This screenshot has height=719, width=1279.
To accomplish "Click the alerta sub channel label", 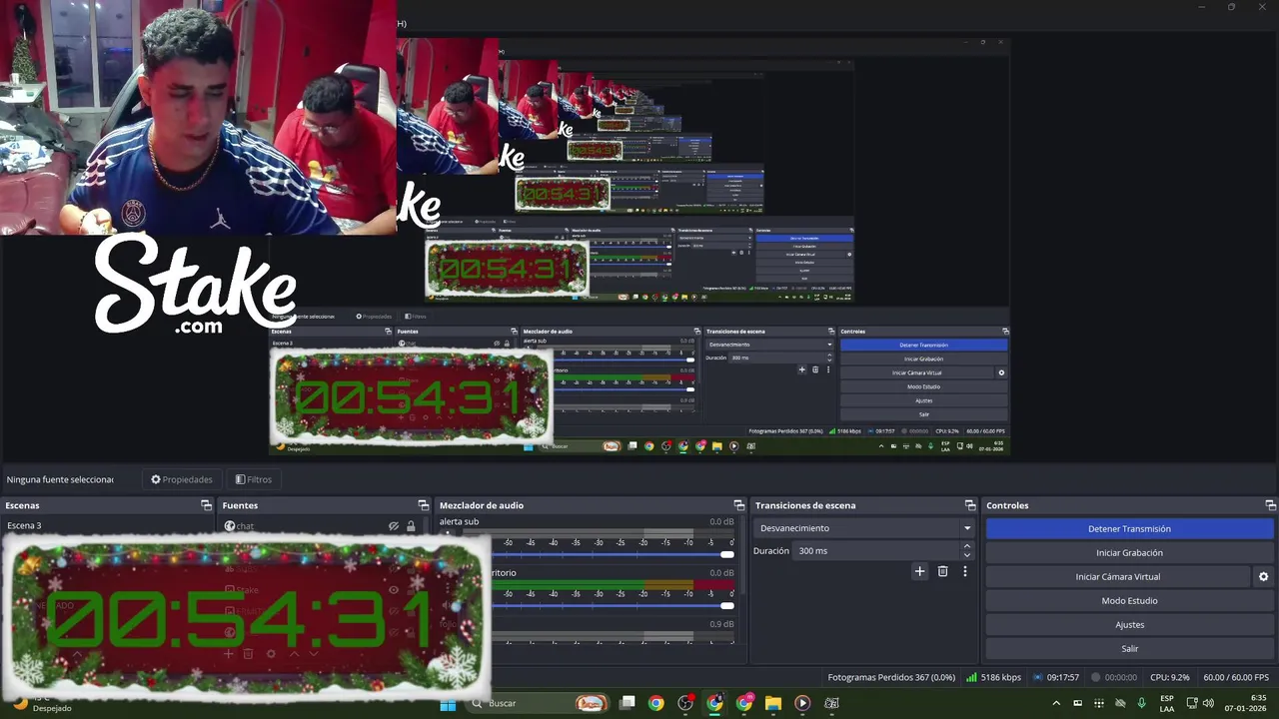I will tap(459, 521).
